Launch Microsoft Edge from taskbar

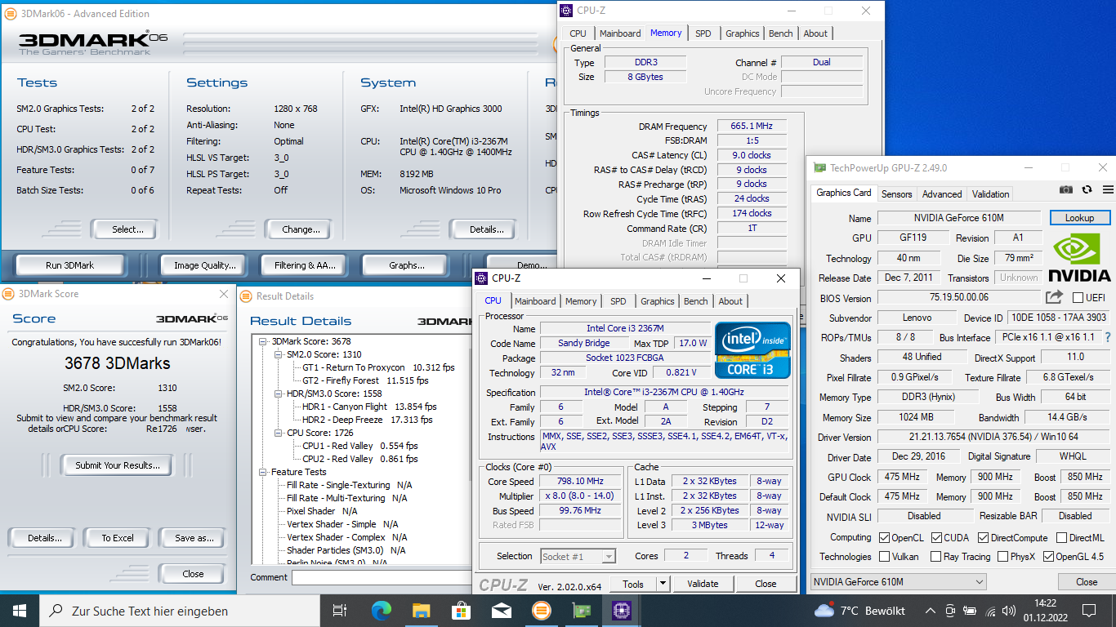381,610
